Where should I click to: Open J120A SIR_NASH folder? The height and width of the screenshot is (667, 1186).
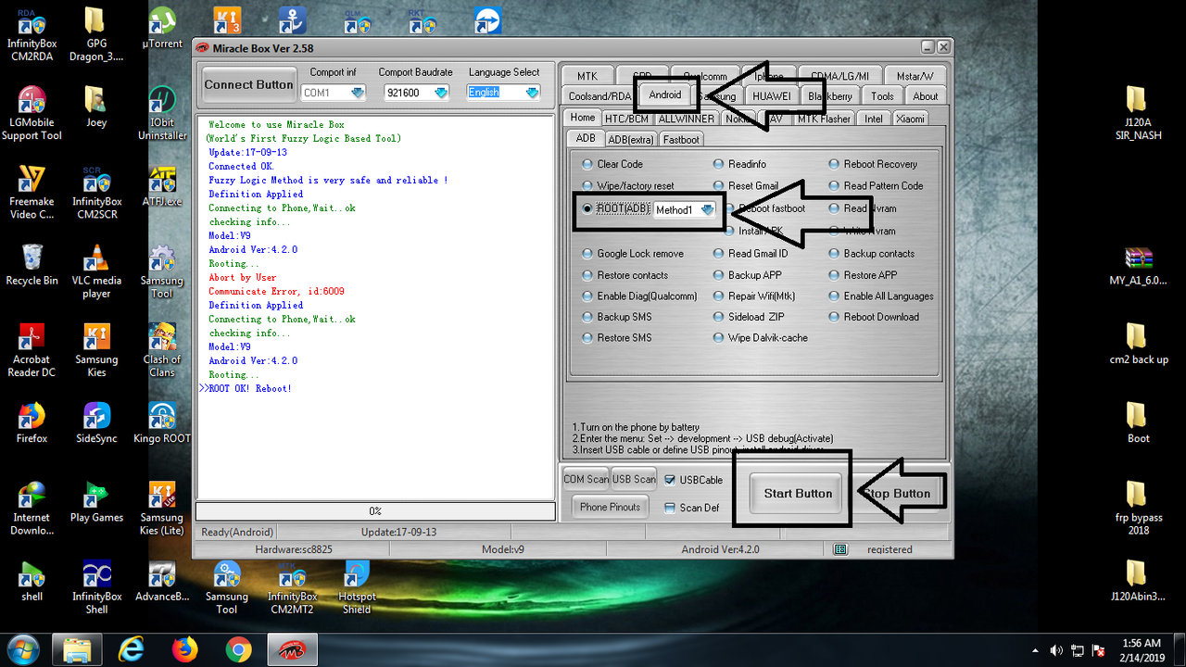pos(1139,113)
